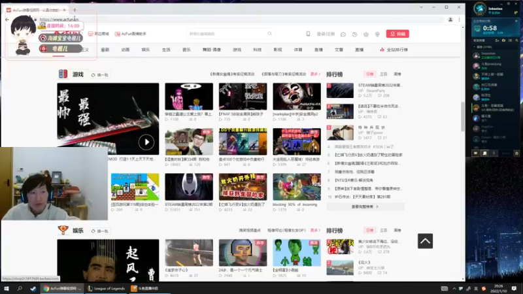Show hidden system tray icons chevron
523x294 pixels.
click(454, 288)
